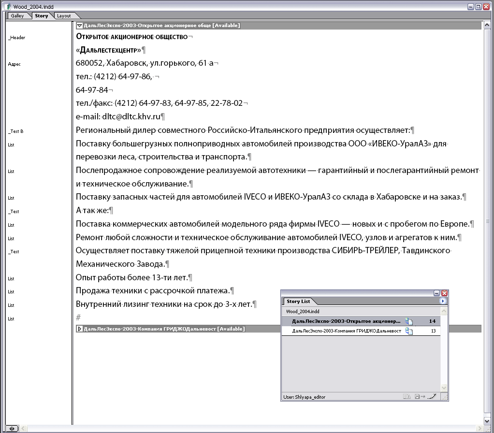Click the List style label beside Поставку большегрузных
The height and width of the screenshot is (433, 494).
coord(11,145)
